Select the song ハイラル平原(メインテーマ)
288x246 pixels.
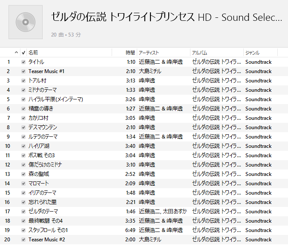click(55, 99)
